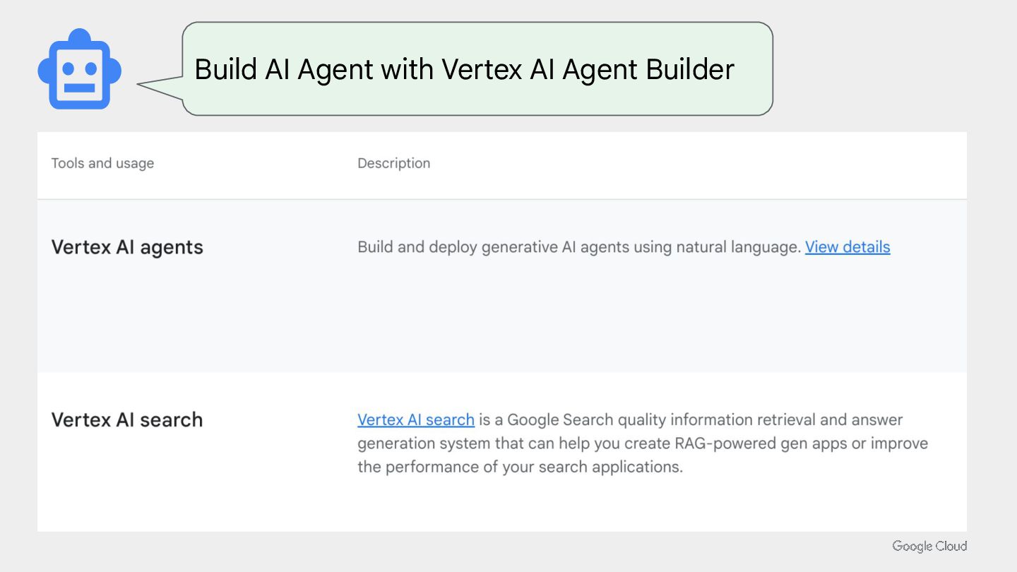This screenshot has height=572, width=1017.
Task: Click the robot icon's antenna top
Action: click(80, 35)
